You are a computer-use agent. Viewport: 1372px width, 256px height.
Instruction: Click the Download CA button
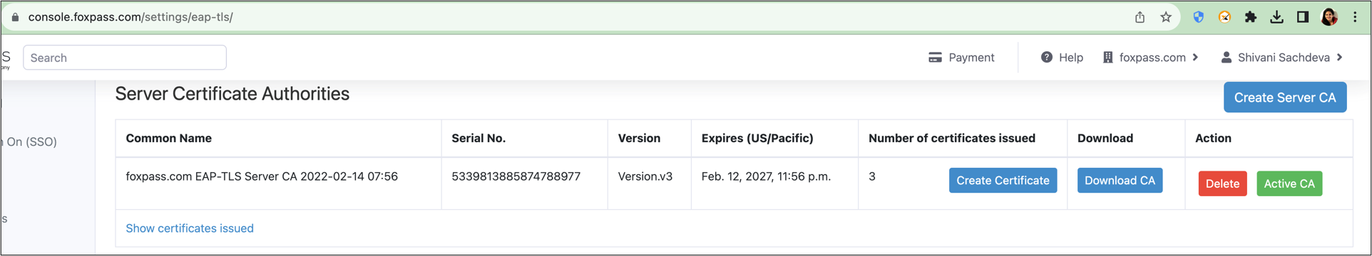pos(1120,181)
